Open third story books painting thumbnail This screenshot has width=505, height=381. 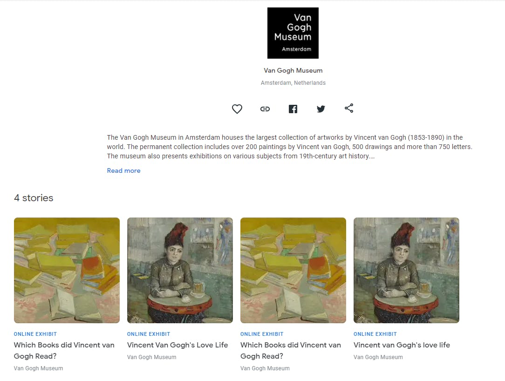click(x=293, y=270)
